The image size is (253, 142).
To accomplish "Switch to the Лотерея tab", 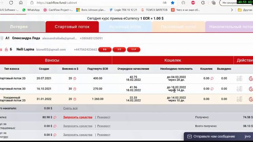I will [x=23, y=27].
